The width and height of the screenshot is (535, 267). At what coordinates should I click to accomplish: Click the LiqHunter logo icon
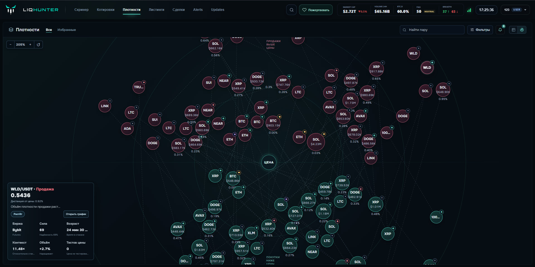[x=11, y=10]
